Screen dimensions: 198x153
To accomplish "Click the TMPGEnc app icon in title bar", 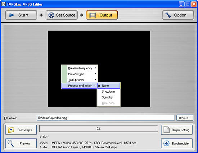I will tap(3, 4).
